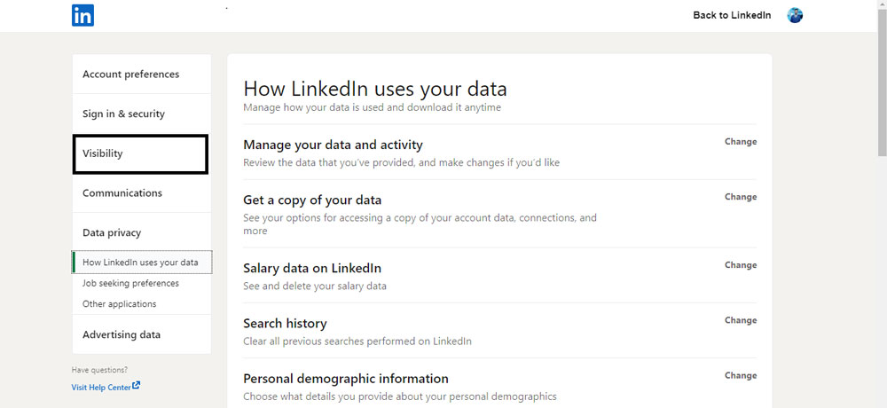The height and width of the screenshot is (408, 887).
Task: Open the Communications section
Action: [141, 193]
